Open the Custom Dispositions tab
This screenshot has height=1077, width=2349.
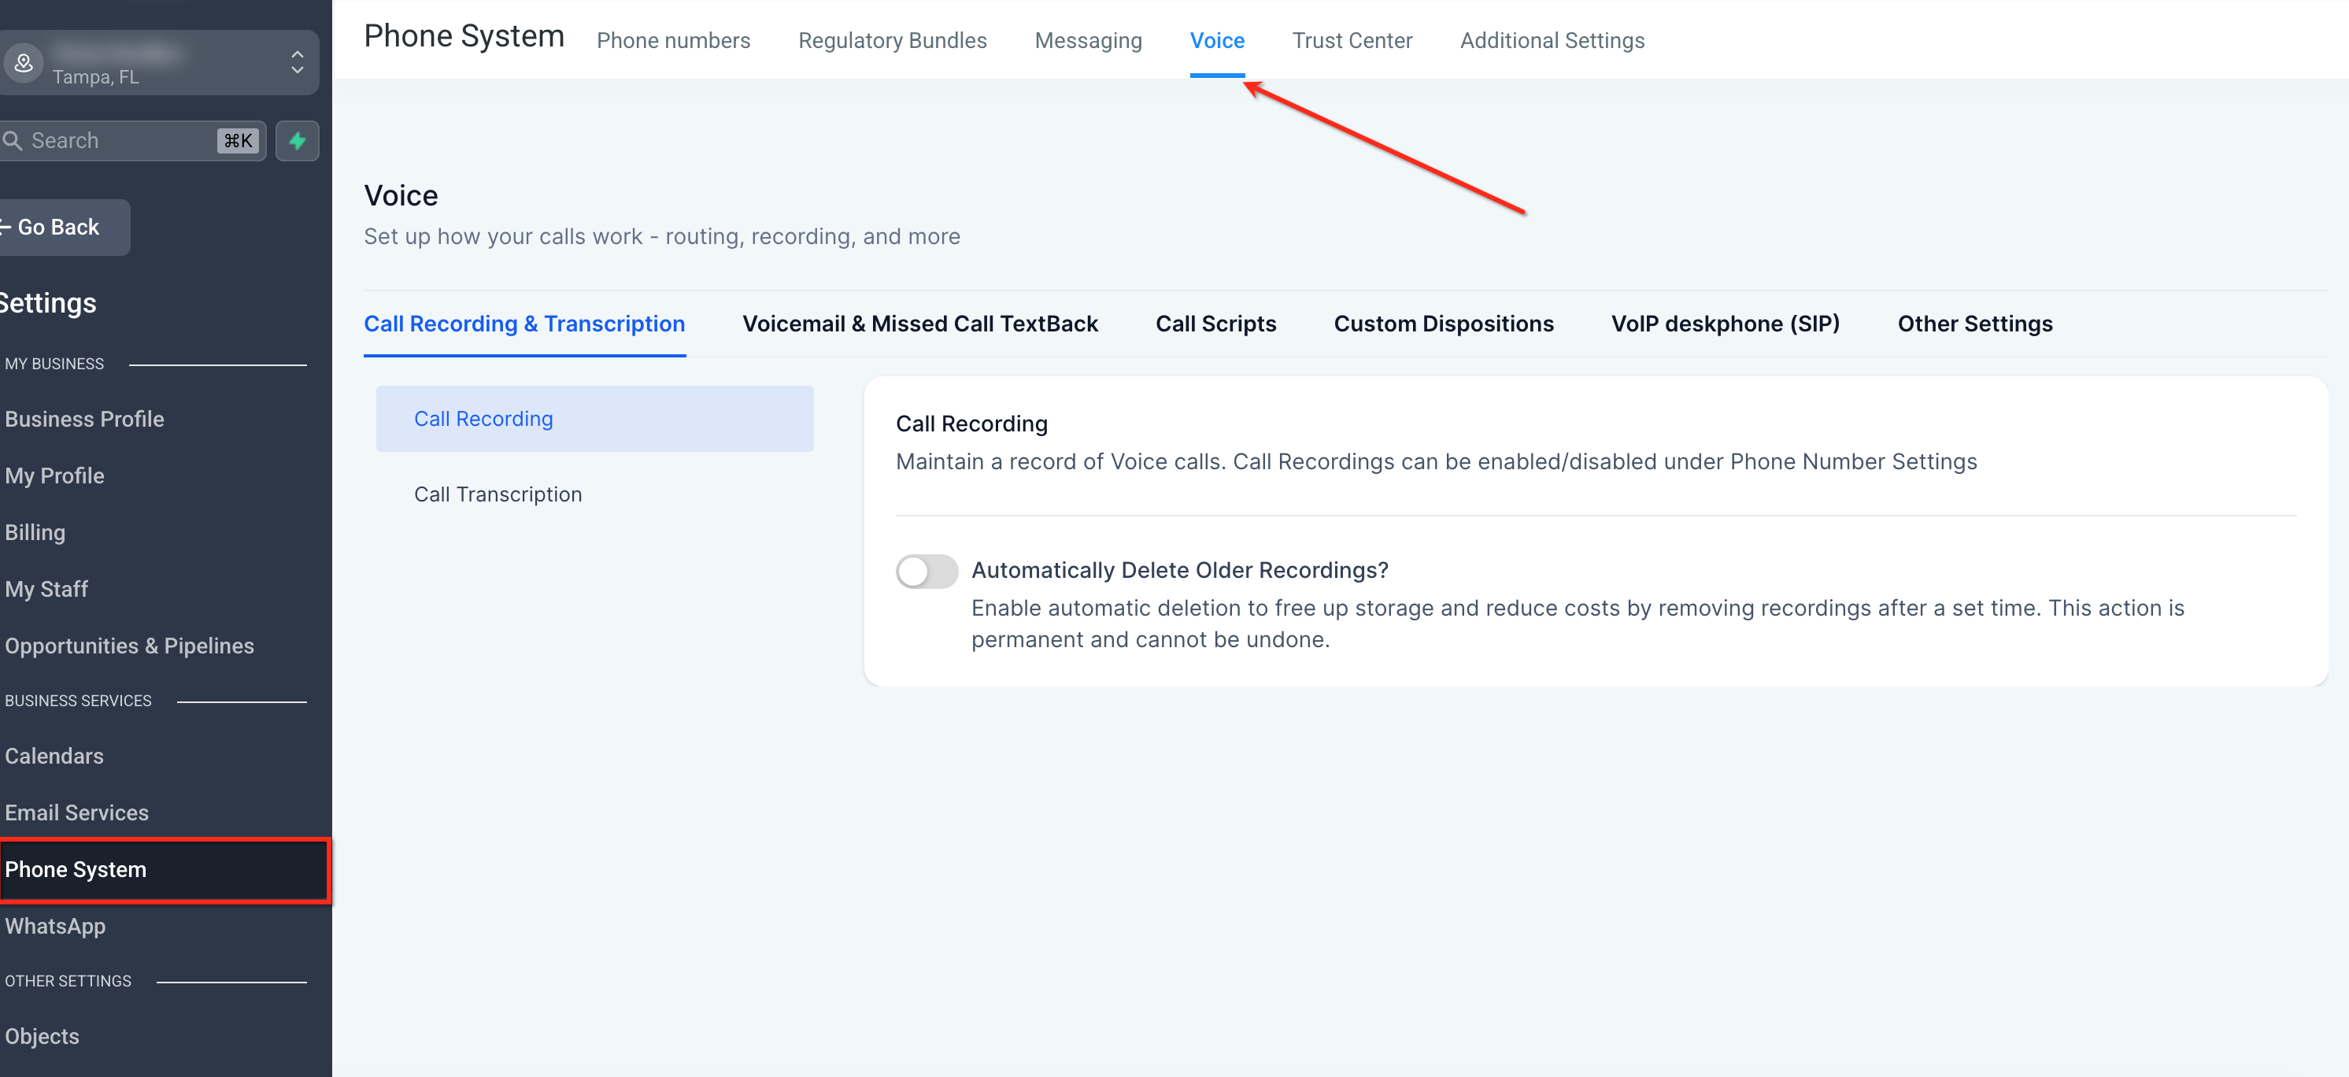(1444, 324)
